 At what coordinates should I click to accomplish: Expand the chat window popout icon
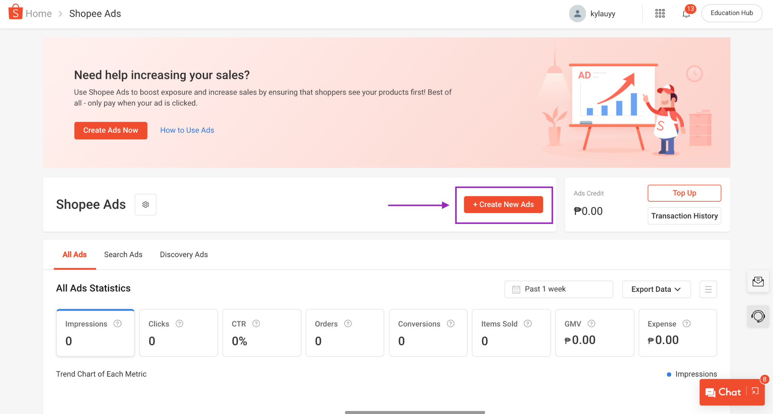tap(755, 391)
